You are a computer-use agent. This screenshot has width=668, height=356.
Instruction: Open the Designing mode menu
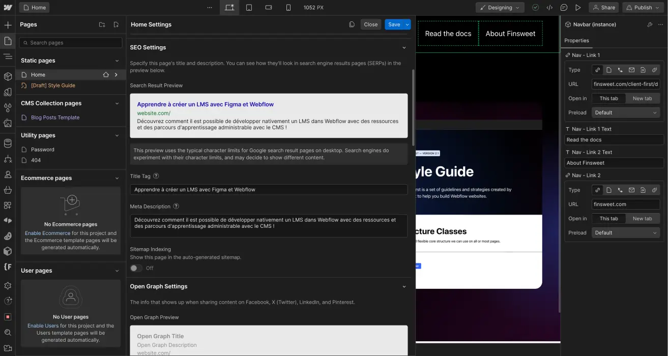(500, 7)
